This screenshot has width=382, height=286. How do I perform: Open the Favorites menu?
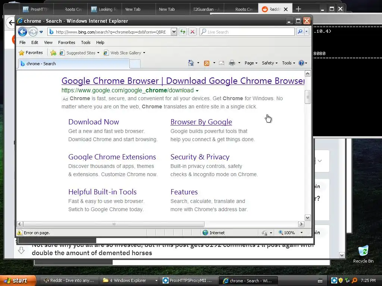(x=66, y=42)
